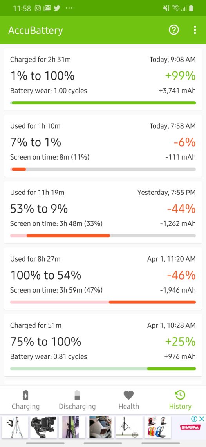Open the help question mark icon
The width and height of the screenshot is (206, 447).
[x=174, y=30]
